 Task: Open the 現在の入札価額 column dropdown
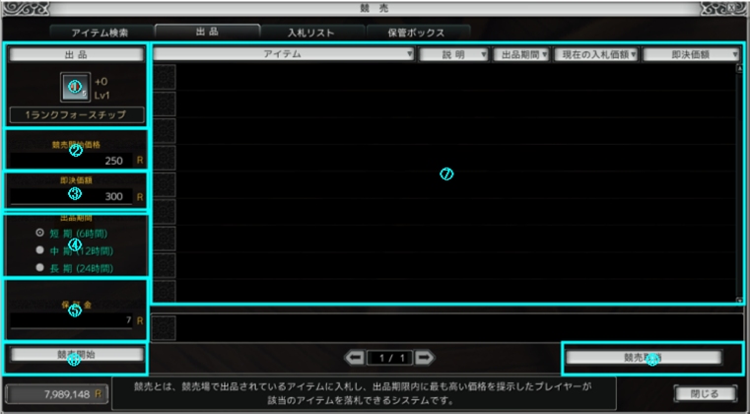(596, 54)
